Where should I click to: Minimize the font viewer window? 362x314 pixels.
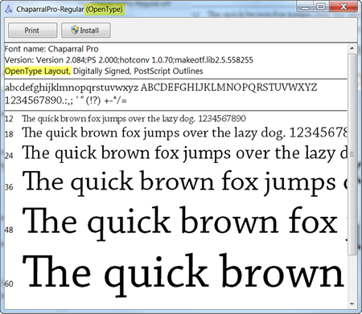click(305, 7)
